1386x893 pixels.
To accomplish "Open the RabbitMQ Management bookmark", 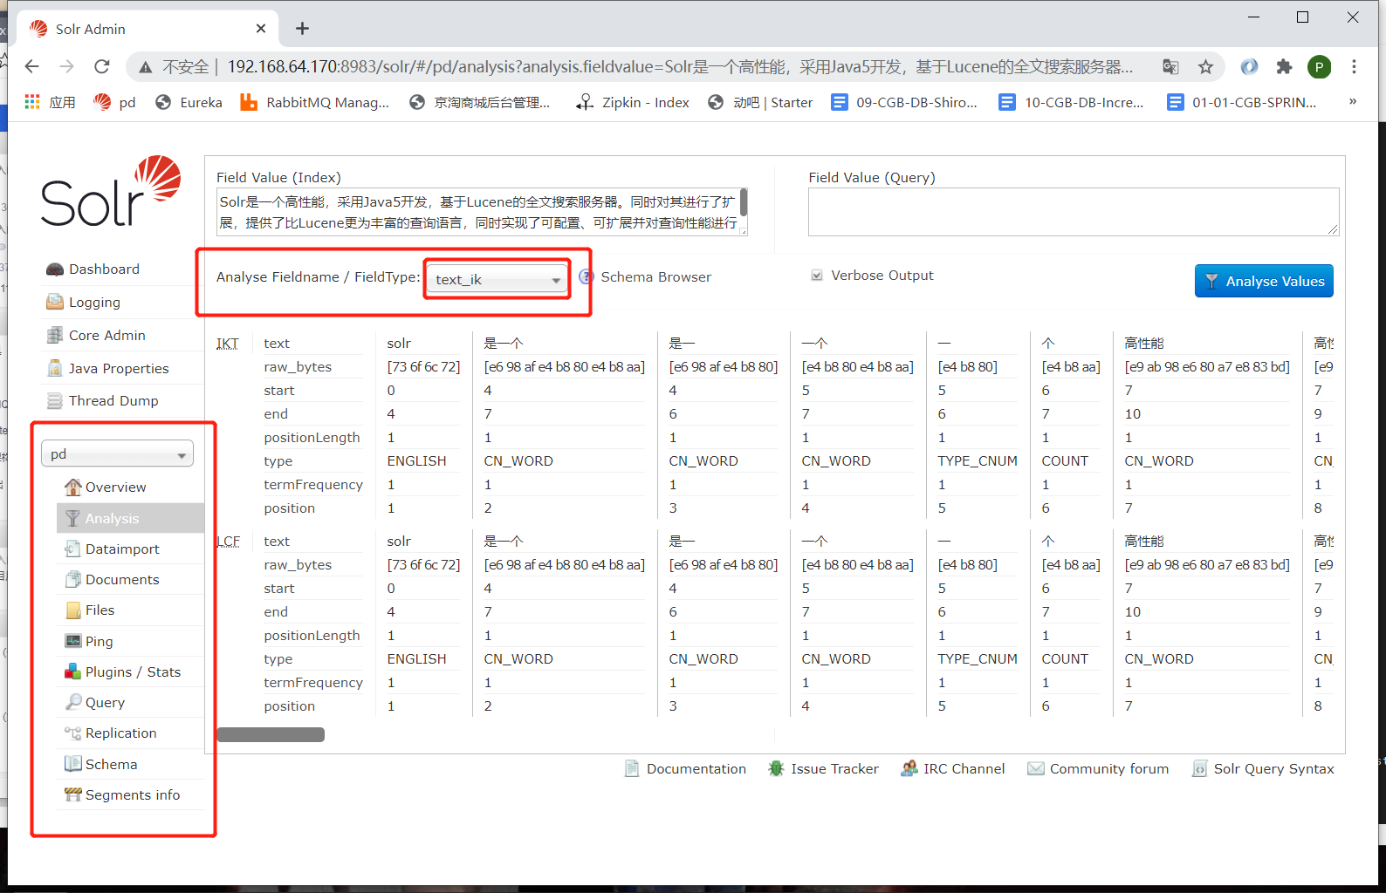I will point(315,103).
